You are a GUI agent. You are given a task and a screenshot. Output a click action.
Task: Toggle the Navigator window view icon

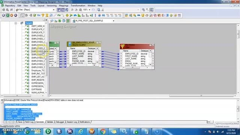[59, 10]
